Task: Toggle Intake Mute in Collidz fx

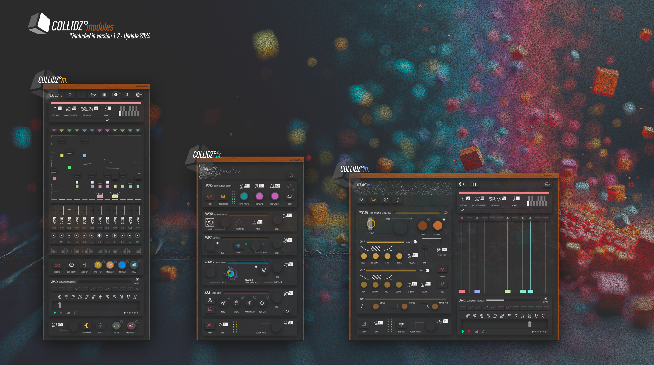Action: (x=210, y=196)
